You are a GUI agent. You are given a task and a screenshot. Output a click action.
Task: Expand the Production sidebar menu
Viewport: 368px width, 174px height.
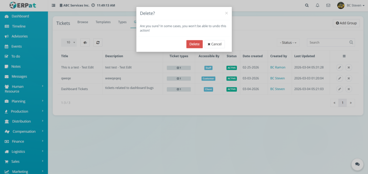24,111
